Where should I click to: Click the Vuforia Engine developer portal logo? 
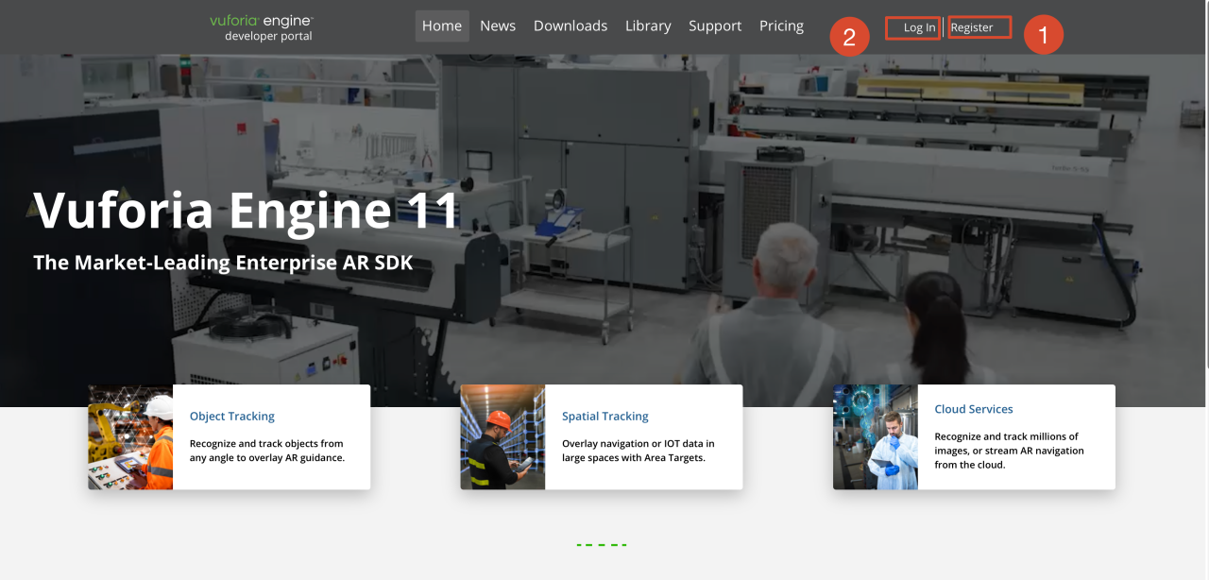(262, 27)
